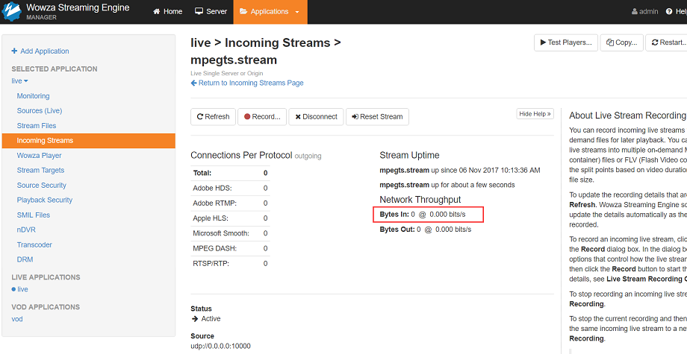This screenshot has height=354, width=687.
Task: Click the Microsoft Smooth connections row
Action: coord(231,233)
